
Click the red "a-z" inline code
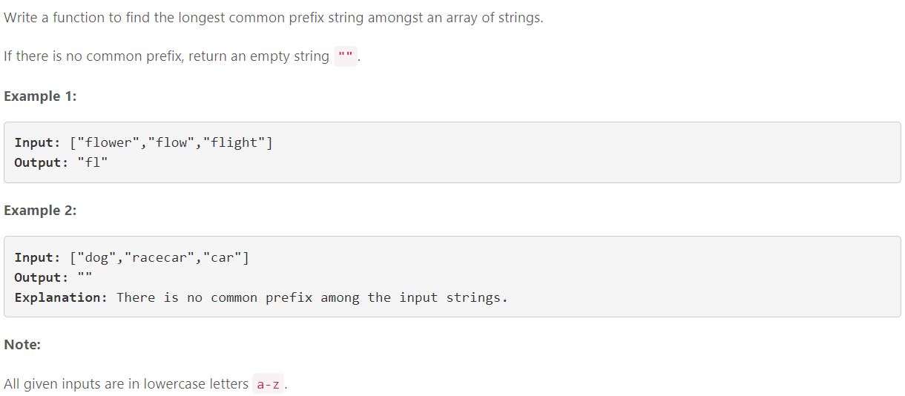pos(268,384)
